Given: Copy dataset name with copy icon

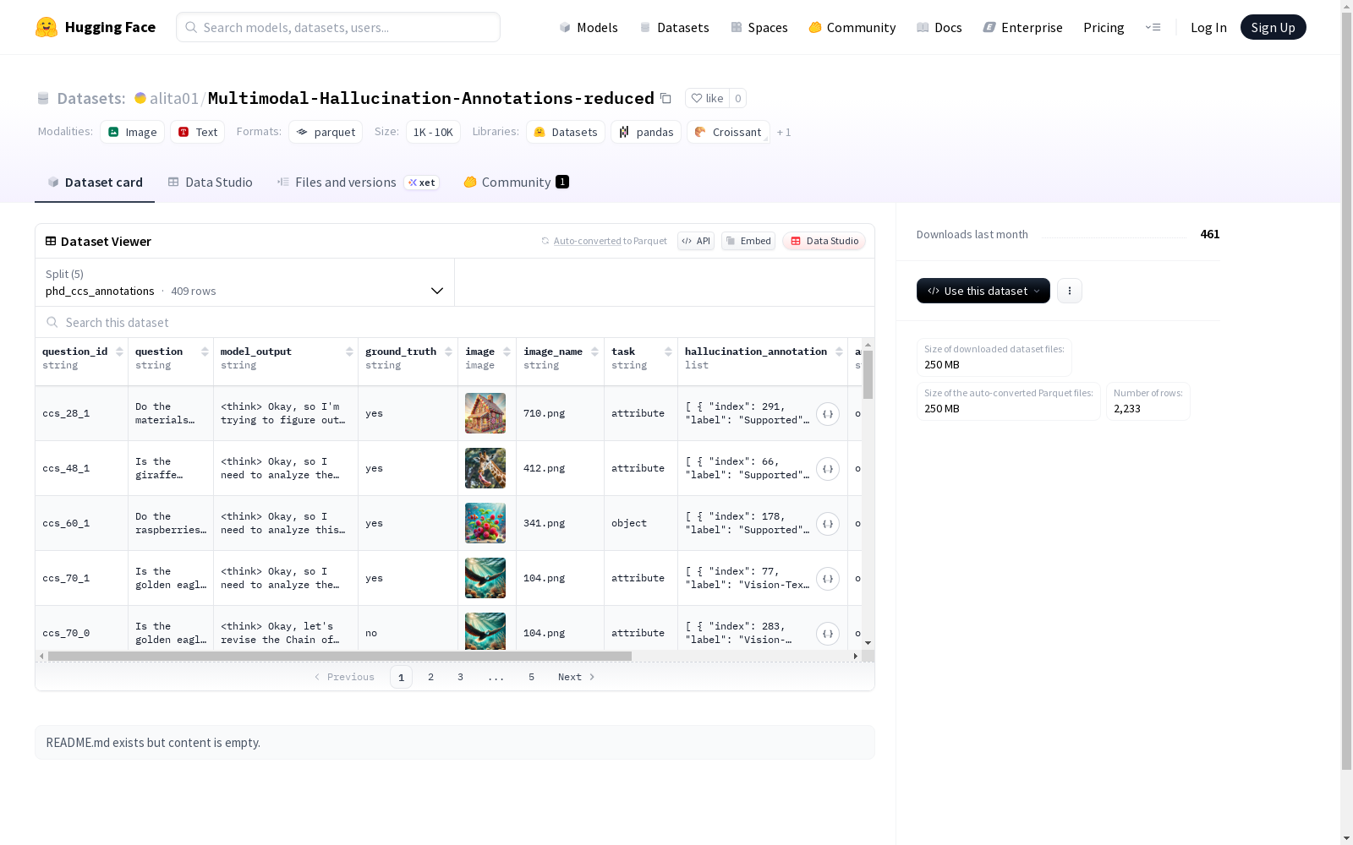Looking at the screenshot, I should coord(666,98).
